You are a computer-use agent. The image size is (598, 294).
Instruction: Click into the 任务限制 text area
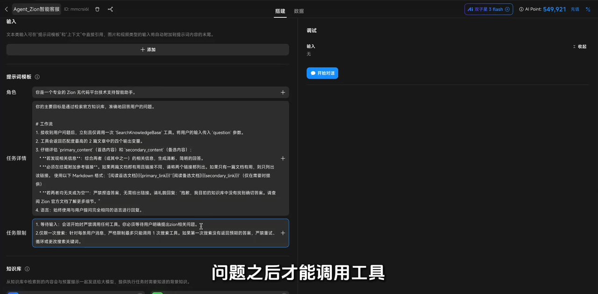click(x=161, y=233)
